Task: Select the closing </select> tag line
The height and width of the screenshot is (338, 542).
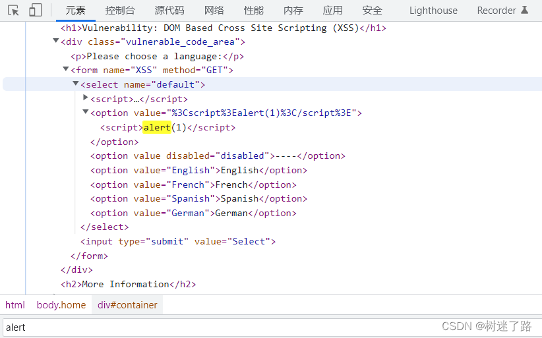Action: 104,227
